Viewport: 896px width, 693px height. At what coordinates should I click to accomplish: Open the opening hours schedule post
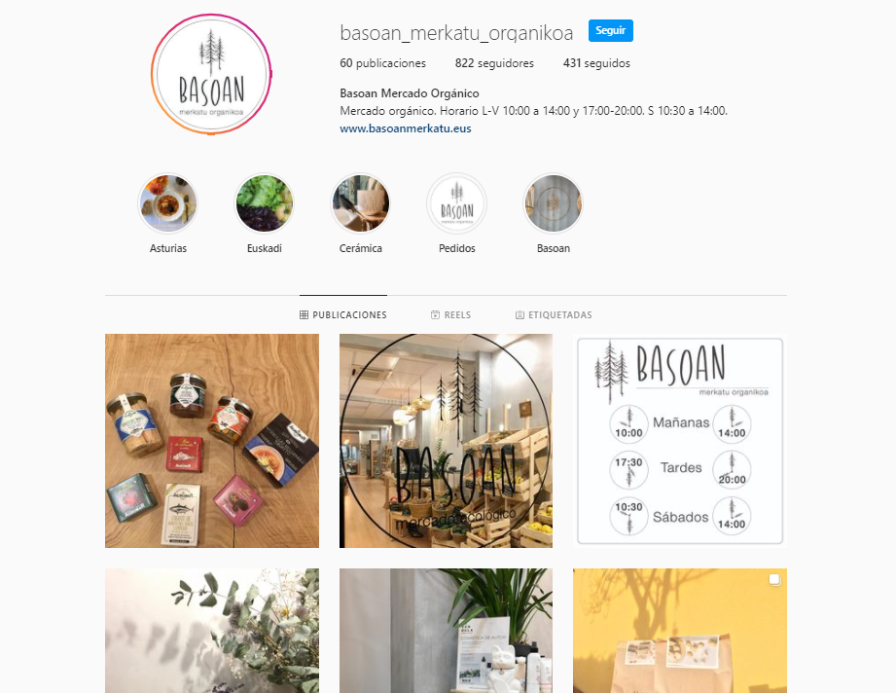[680, 441]
